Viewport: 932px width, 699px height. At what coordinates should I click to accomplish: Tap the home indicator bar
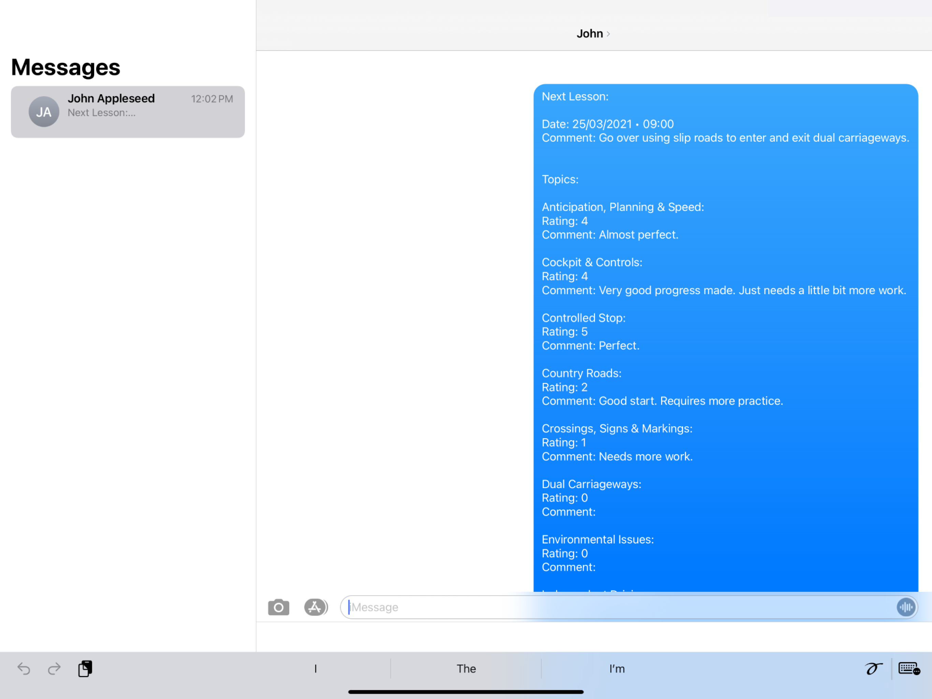(466, 692)
